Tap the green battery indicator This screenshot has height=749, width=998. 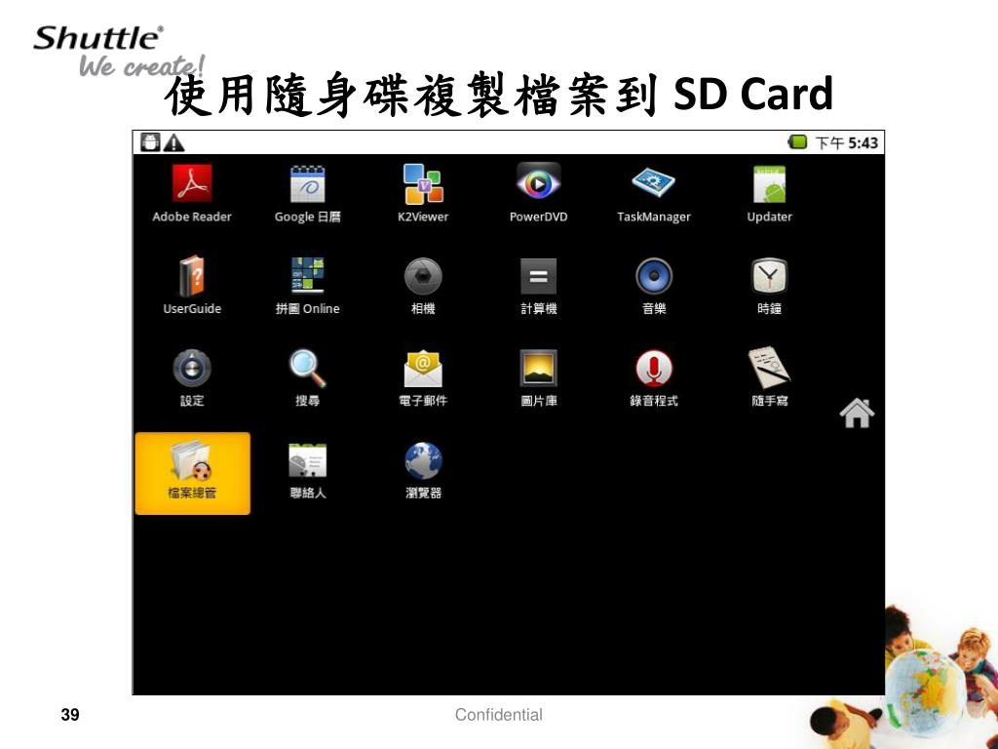(797, 142)
